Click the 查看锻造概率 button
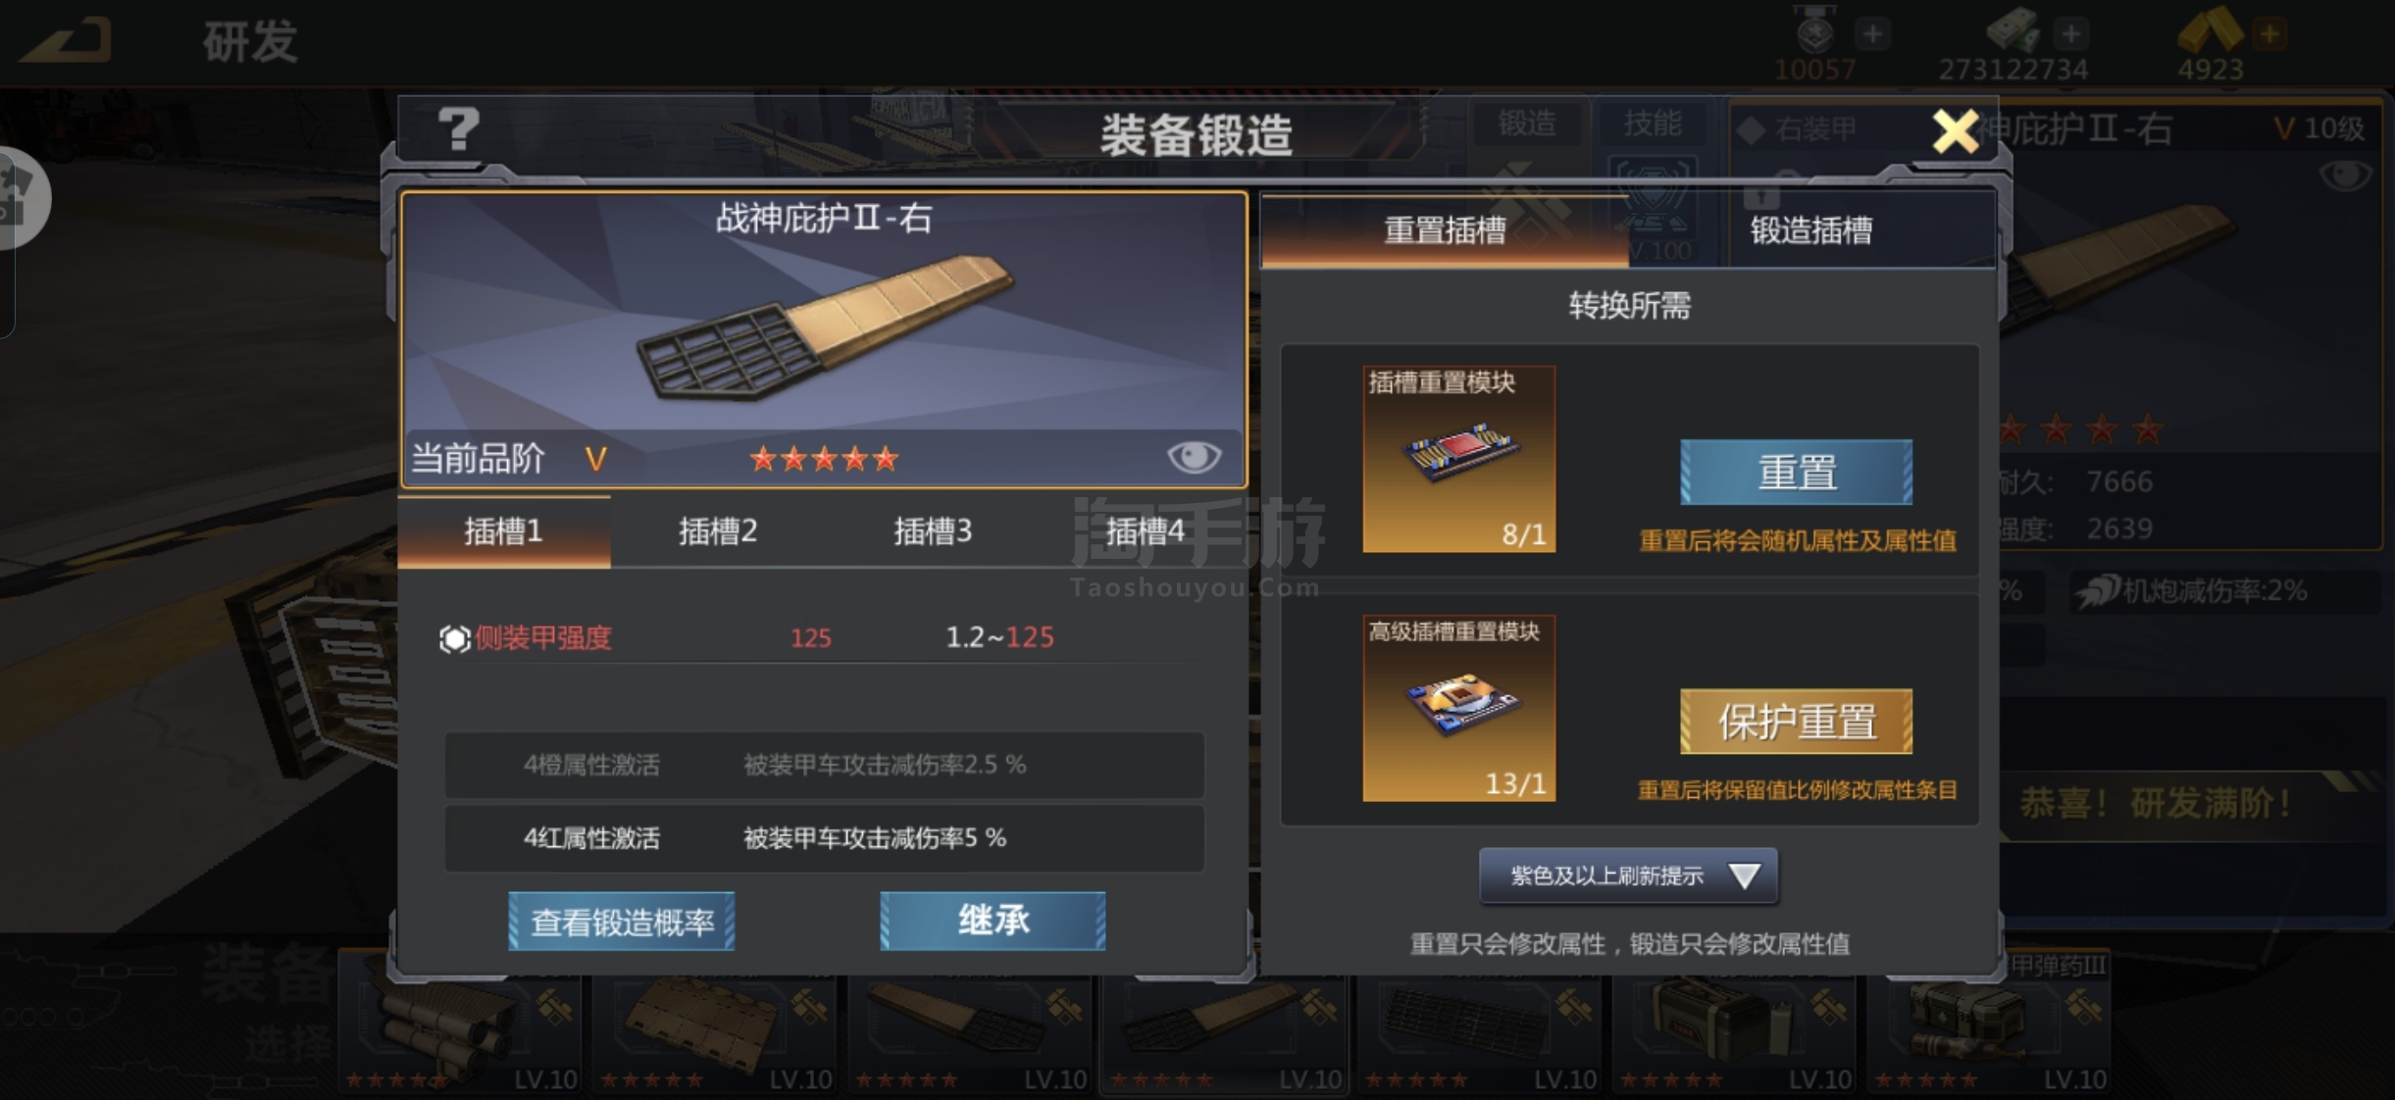Screen dimensions: 2395x1100 point(622,922)
